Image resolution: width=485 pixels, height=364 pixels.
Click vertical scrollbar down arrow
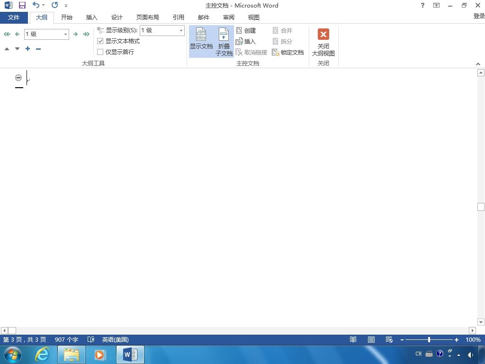481,322
